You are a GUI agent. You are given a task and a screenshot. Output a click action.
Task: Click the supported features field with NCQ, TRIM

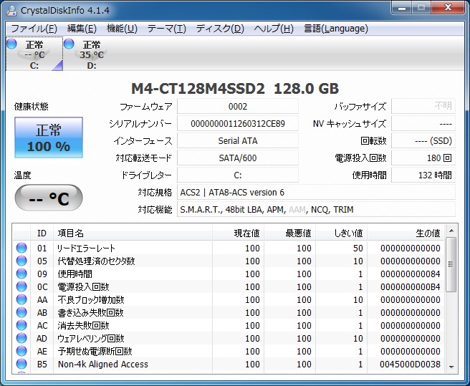click(x=316, y=209)
